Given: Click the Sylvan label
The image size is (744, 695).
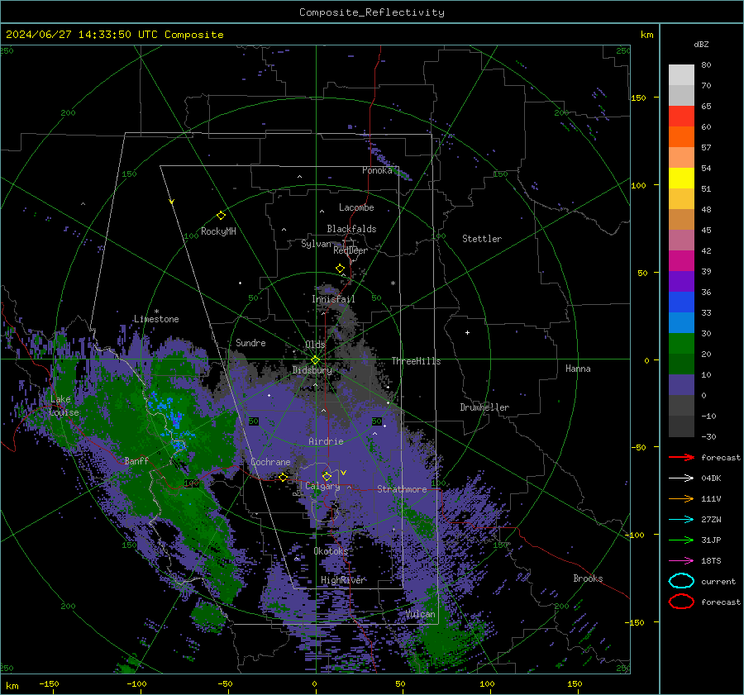Looking at the screenshot, I should click(316, 244).
